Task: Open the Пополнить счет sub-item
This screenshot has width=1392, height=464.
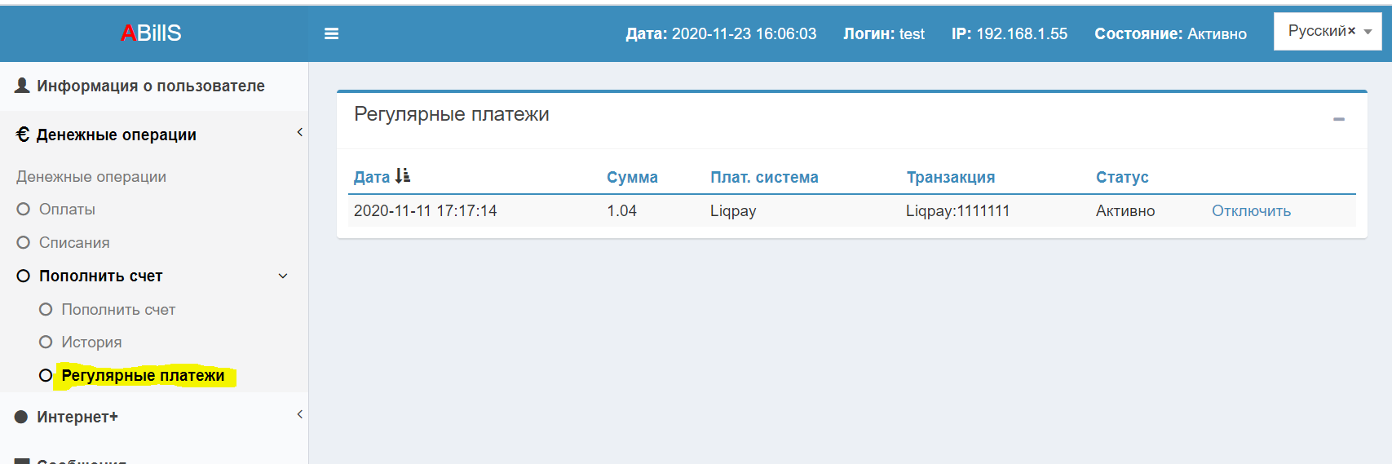Action: click(118, 309)
